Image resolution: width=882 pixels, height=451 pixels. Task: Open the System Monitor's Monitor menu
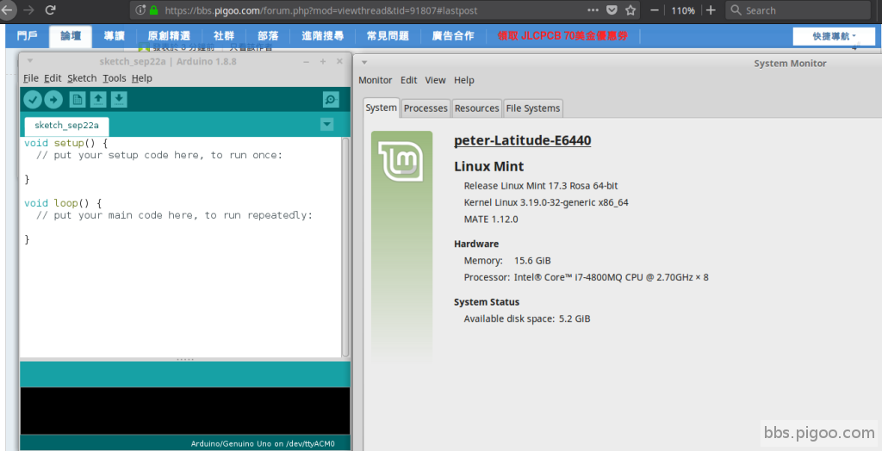376,80
